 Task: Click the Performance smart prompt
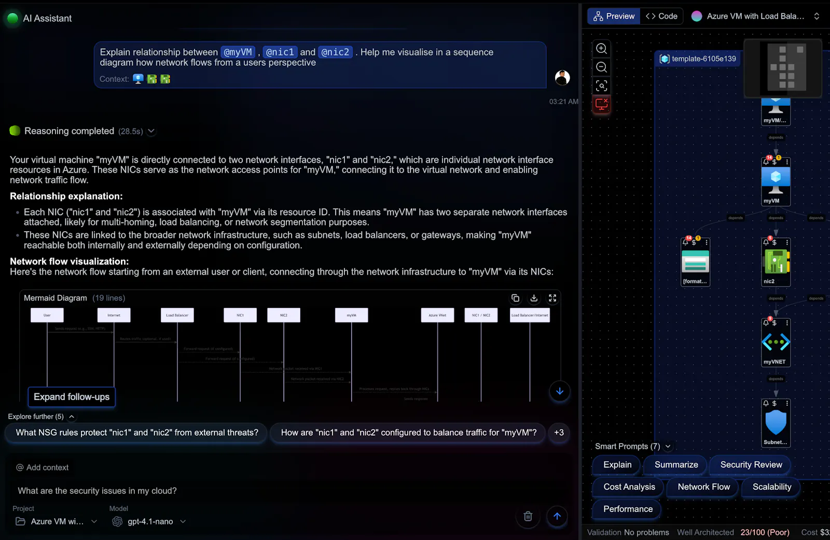pyautogui.click(x=628, y=509)
